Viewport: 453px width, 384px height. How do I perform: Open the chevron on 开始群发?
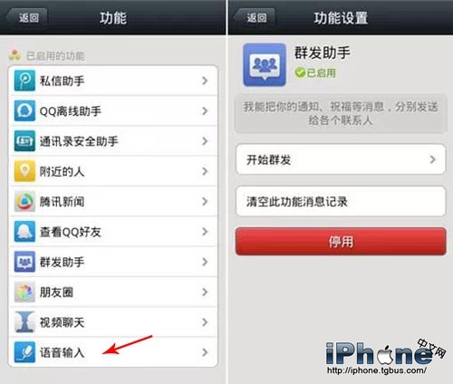pos(433,159)
